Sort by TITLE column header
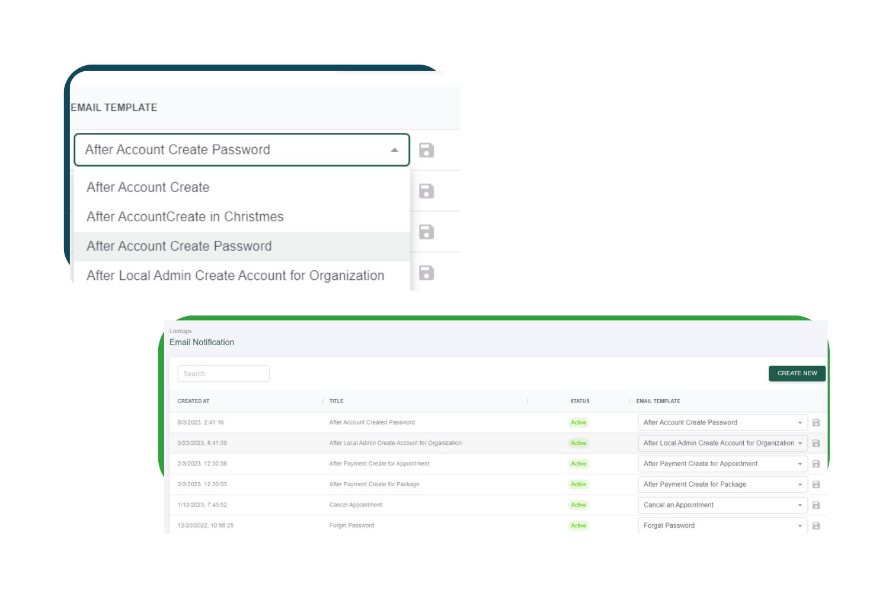Screen dimensions: 889x593 [x=337, y=401]
